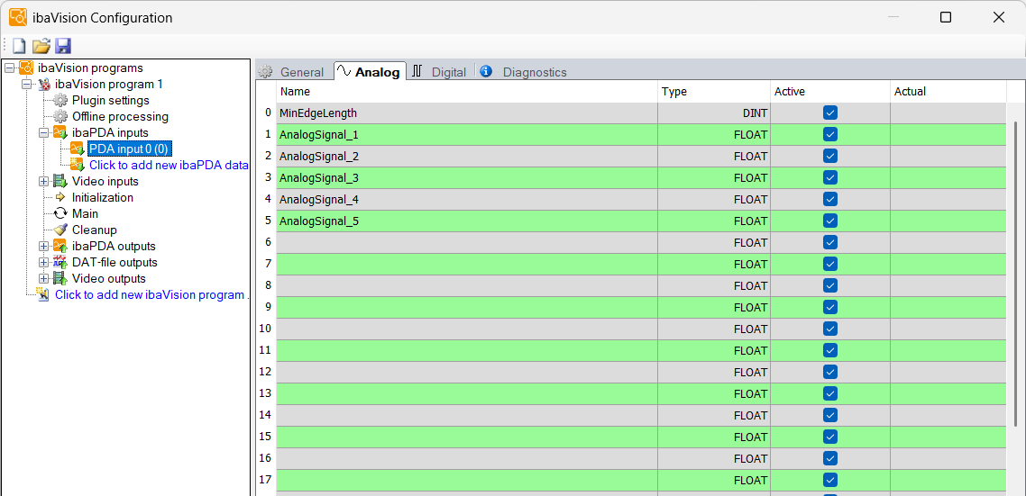Click the MinEdgeLength name cell

pyautogui.click(x=466, y=113)
